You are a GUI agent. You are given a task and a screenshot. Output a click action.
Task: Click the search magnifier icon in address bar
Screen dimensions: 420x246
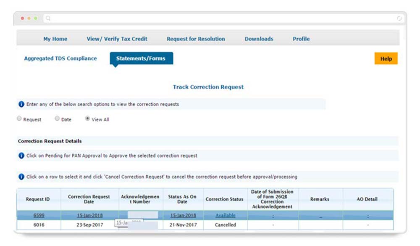(49, 19)
